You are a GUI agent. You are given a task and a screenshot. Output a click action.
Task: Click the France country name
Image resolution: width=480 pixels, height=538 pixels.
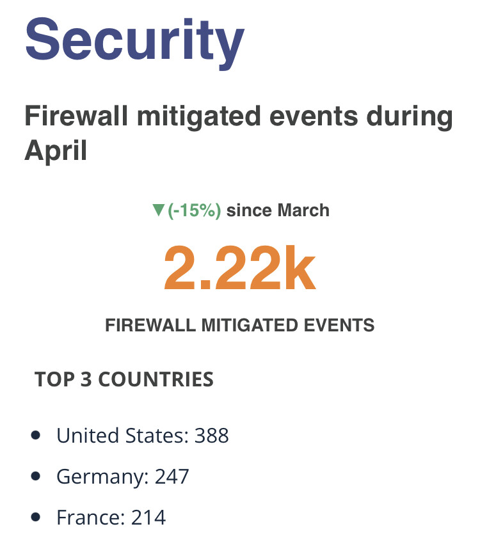[88, 518]
